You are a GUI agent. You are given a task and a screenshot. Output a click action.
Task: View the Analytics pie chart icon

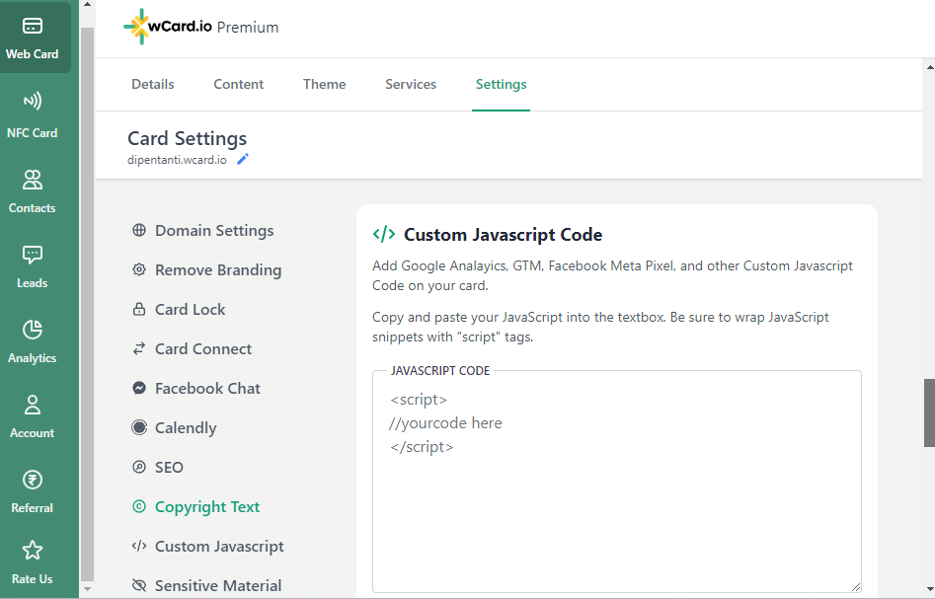coord(33,330)
